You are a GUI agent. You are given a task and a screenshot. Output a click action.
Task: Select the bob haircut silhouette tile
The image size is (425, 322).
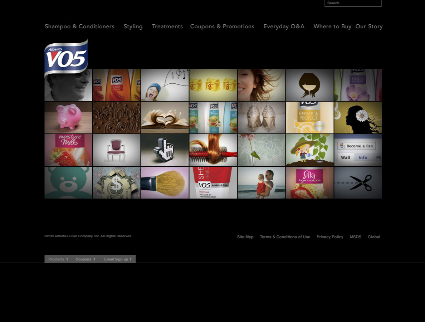pyautogui.click(x=309, y=85)
